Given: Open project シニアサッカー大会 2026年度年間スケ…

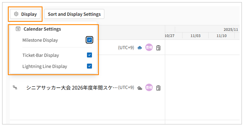Looking at the screenshot, I should [x=72, y=87].
